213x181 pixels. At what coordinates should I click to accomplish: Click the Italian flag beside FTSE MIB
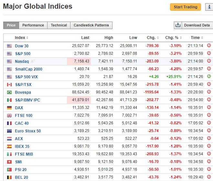tap(9, 154)
